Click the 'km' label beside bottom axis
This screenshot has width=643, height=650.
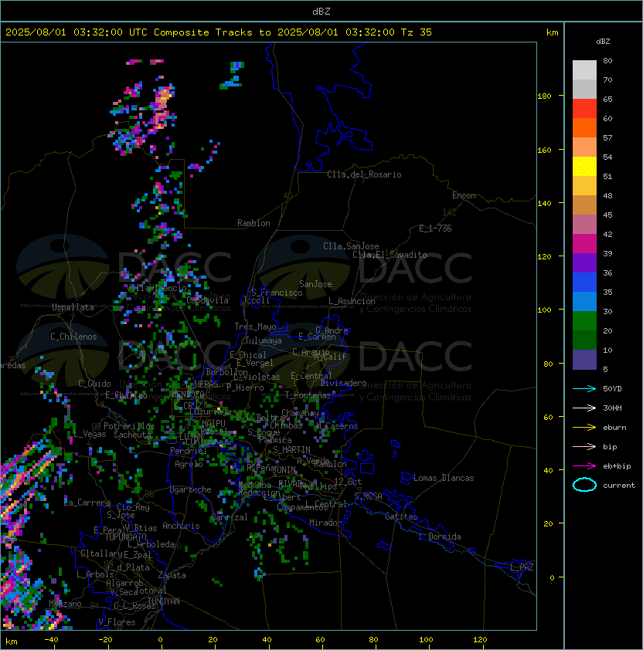tap(12, 642)
